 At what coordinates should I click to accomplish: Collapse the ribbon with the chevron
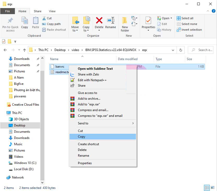point(208,11)
